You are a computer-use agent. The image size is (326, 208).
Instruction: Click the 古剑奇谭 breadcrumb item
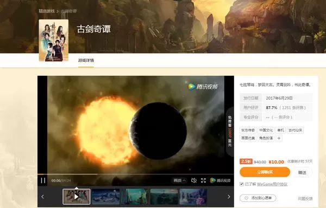68,11
